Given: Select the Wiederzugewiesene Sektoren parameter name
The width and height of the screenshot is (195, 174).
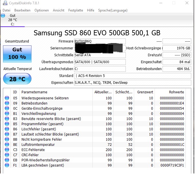Looking at the screenshot, I should 45,98.
